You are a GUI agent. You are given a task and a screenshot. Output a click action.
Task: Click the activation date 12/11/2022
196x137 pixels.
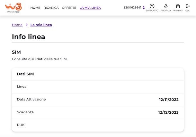pyautogui.click(x=169, y=100)
